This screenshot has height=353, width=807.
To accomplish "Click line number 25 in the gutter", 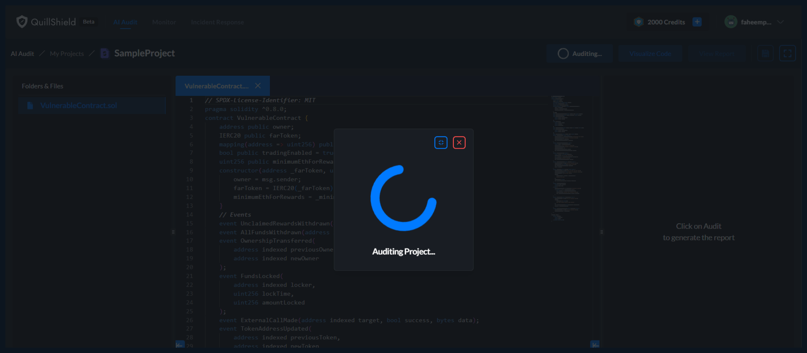I will 189,311.
